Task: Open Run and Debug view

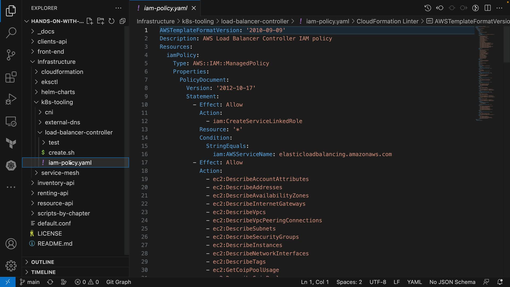Action: (x=11, y=99)
